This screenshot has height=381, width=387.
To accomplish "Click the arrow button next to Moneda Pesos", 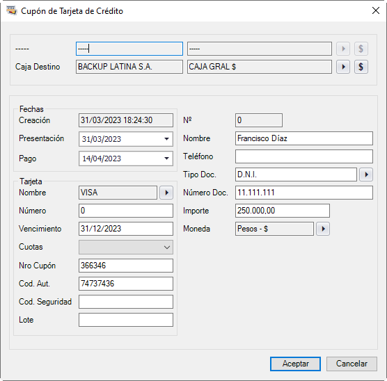I will point(323,229).
